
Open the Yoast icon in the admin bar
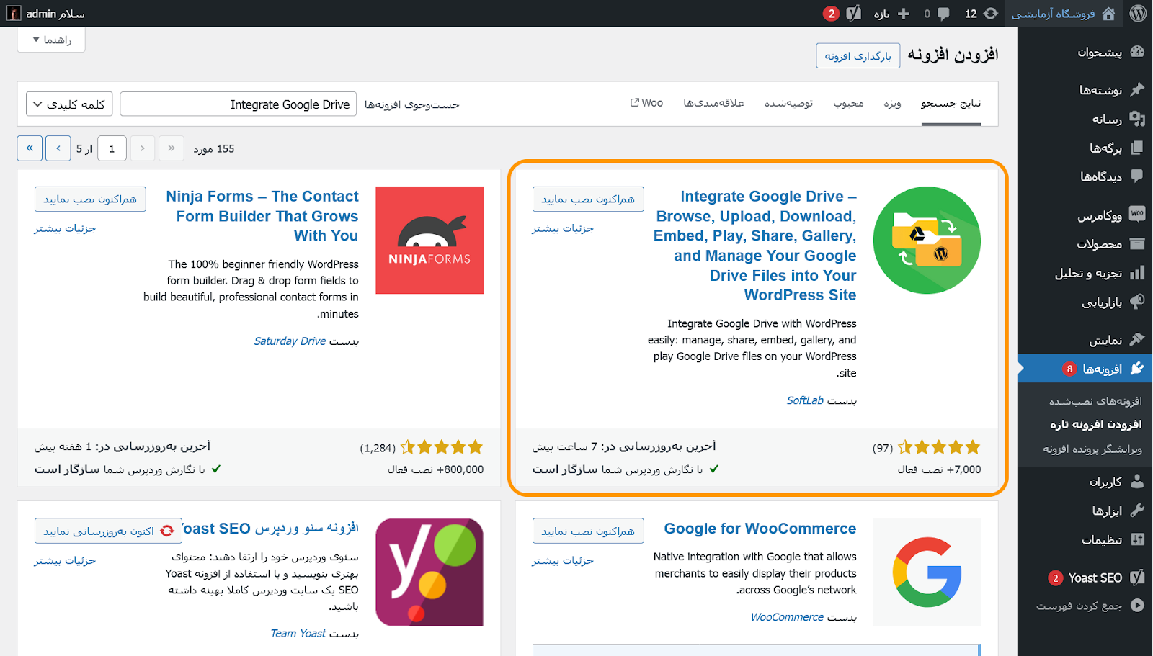point(854,14)
